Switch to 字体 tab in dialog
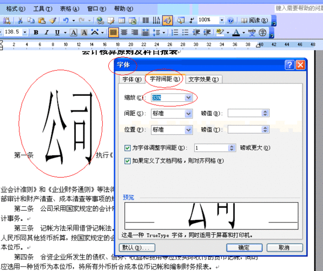This screenshot has width=323, height=271. (x=132, y=79)
